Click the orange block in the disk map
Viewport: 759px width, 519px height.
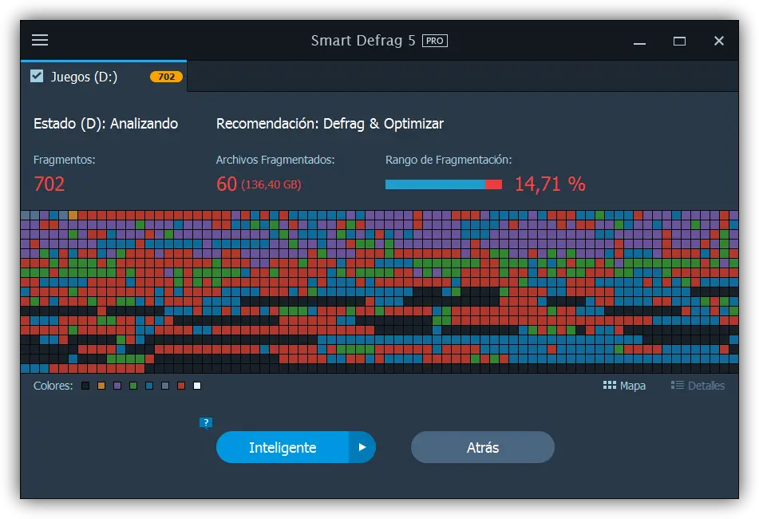click(x=73, y=215)
